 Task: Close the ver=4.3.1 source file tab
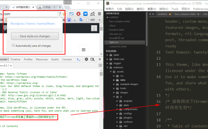[x=11, y=66]
